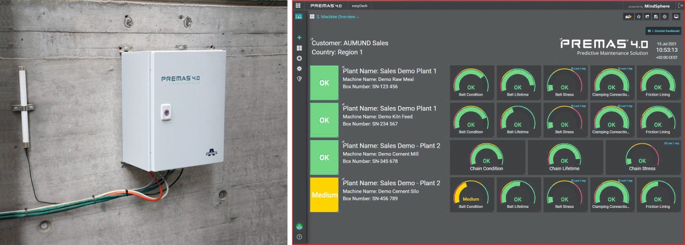Click the OK status tile for Demo Raw Meal
Screen dimensions: 685x245
[x=324, y=83]
